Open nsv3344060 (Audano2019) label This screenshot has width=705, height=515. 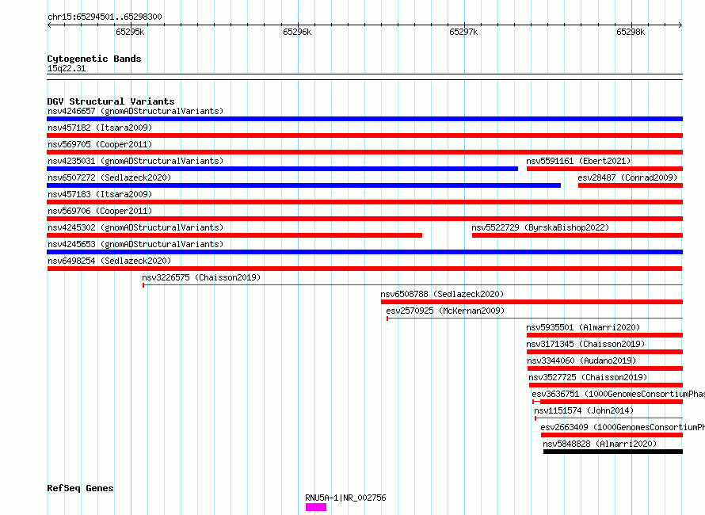tap(581, 360)
